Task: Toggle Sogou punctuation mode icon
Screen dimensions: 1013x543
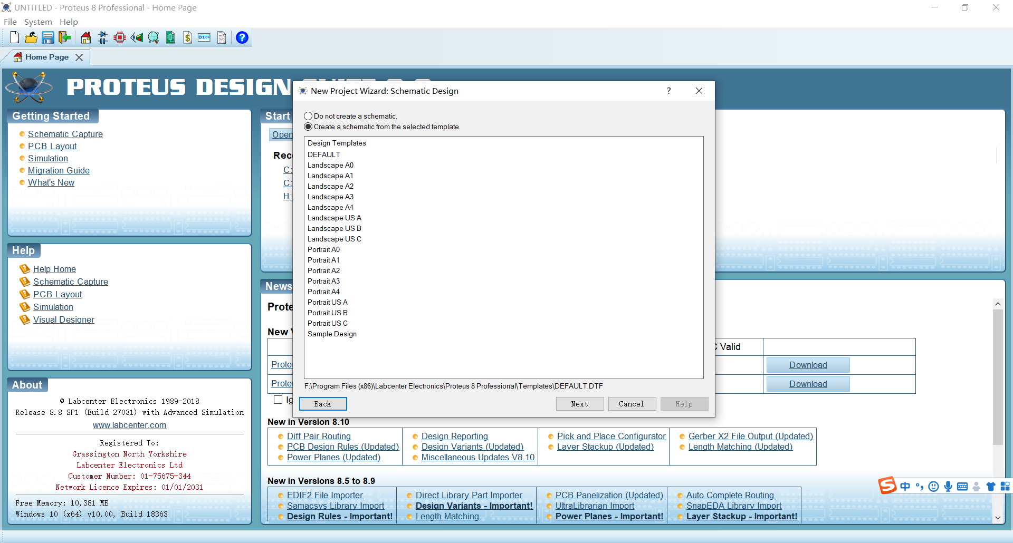Action: [x=920, y=487]
